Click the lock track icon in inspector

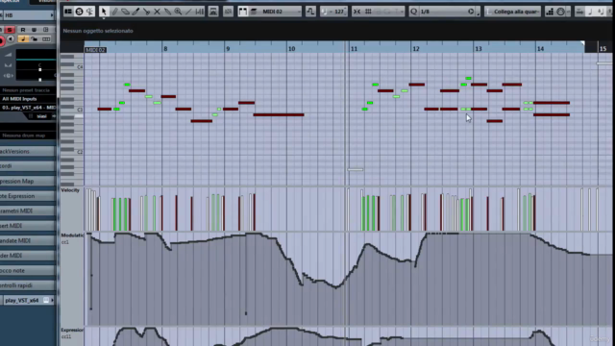coord(35,39)
